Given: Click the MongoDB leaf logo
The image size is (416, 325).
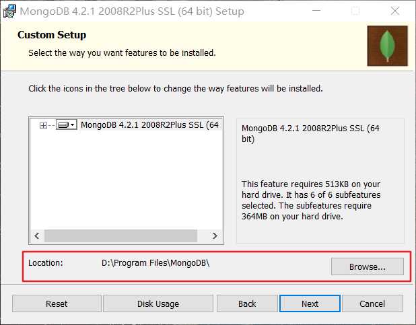Looking at the screenshot, I should coord(387,46).
